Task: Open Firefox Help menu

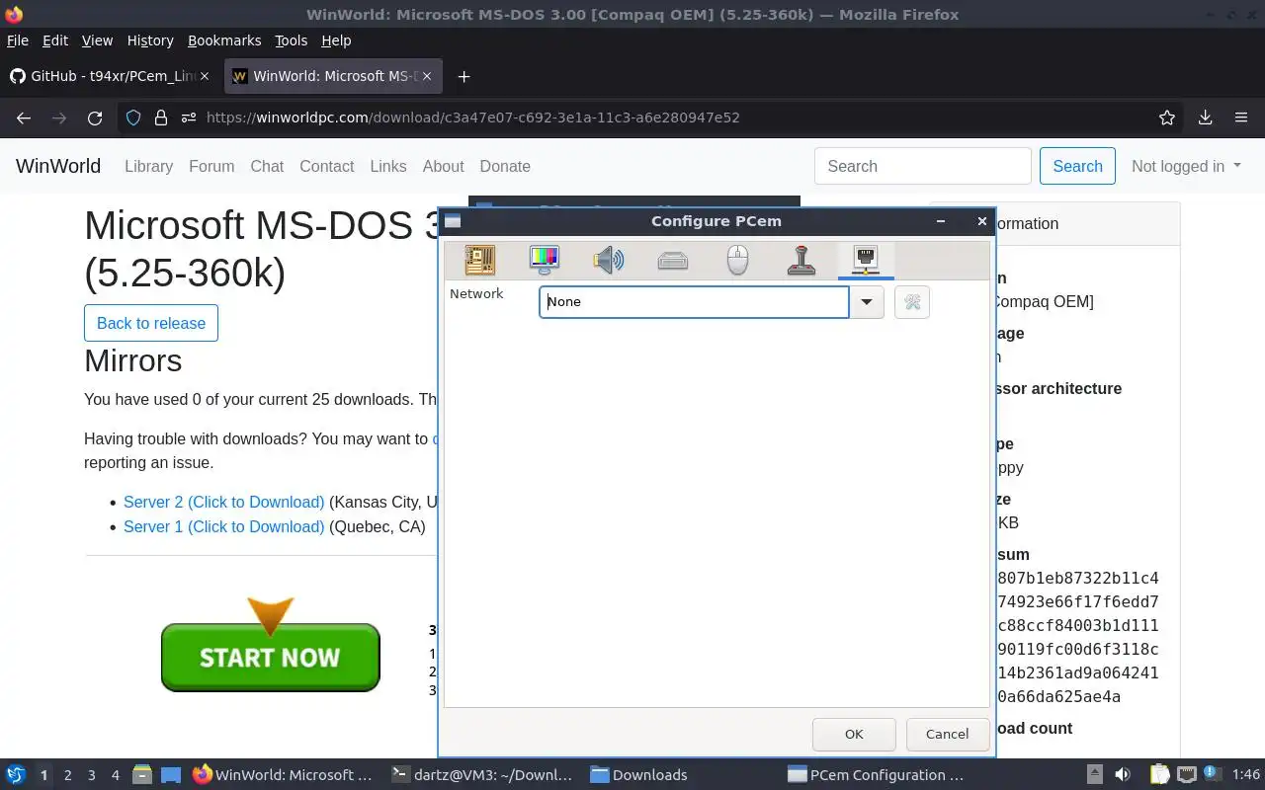Action: click(336, 40)
